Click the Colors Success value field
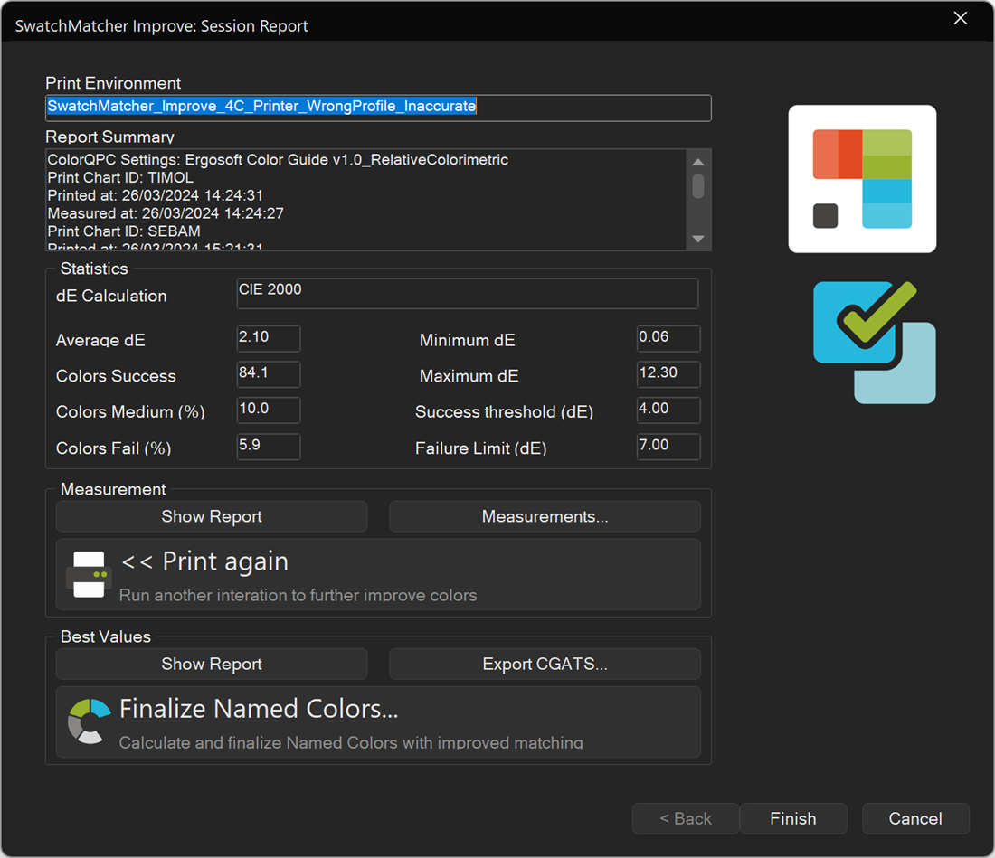 point(269,374)
